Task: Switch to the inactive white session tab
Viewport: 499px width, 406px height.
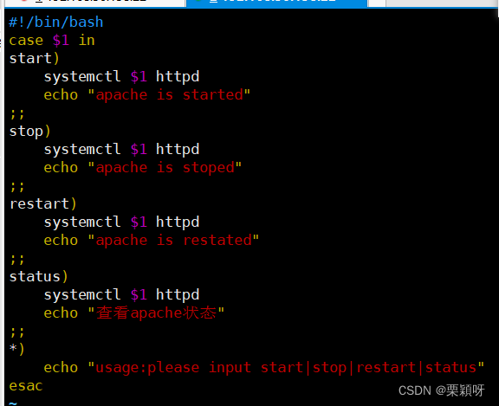Action: click(94, 3)
